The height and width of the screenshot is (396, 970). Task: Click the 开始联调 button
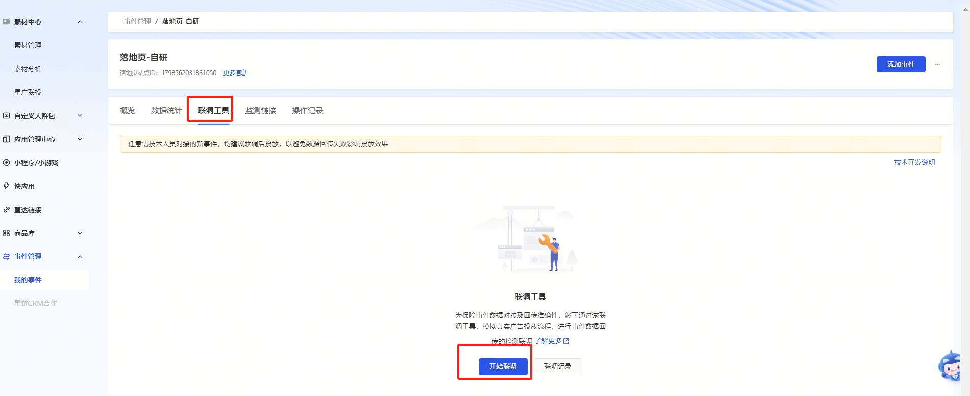(503, 366)
